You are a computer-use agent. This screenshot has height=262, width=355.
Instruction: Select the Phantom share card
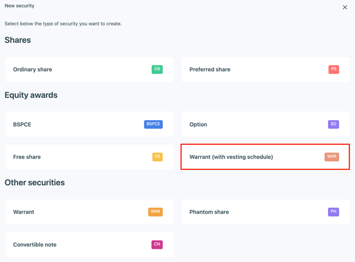(x=249, y=212)
